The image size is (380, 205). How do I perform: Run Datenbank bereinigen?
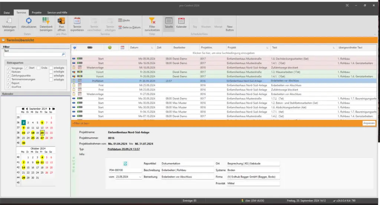[x=46, y=24]
